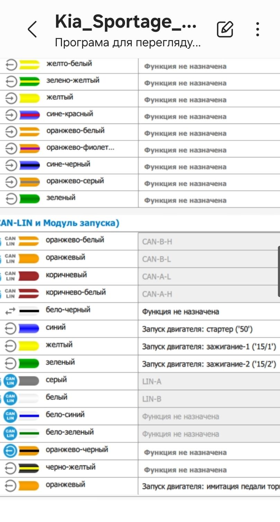
Task: Click the wire label 'бело-зеленый'
Action: [70, 432]
